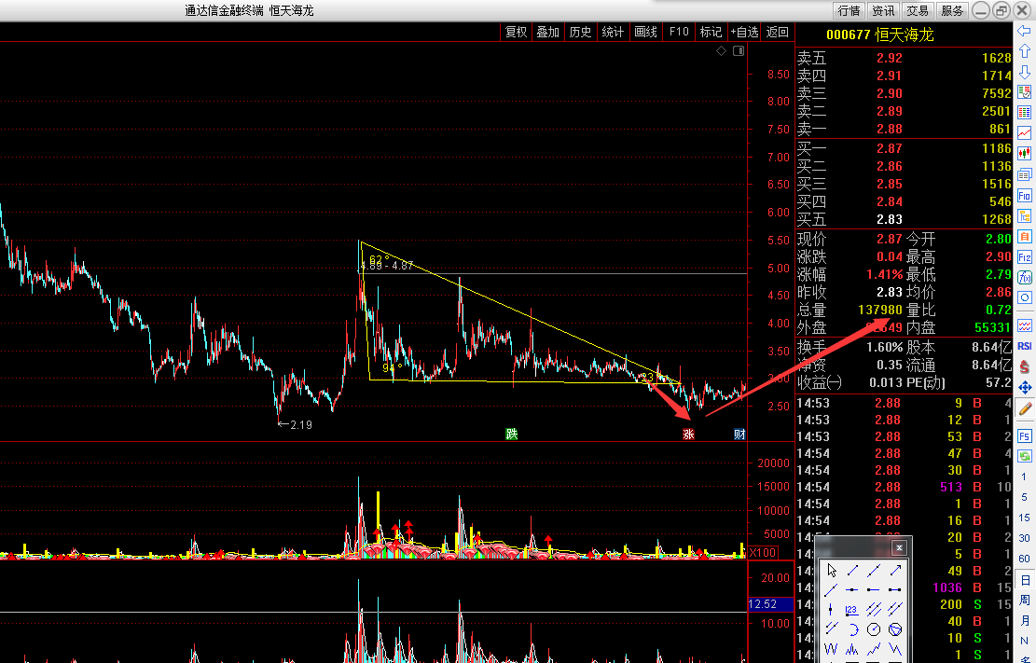Screen dimensions: 1036x663
Task: Open the 交易 trading menu
Action: click(x=917, y=10)
